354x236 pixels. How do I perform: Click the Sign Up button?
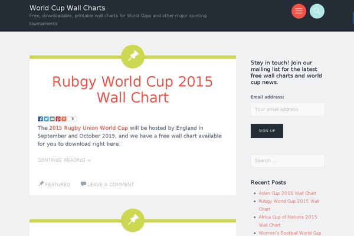point(267,131)
